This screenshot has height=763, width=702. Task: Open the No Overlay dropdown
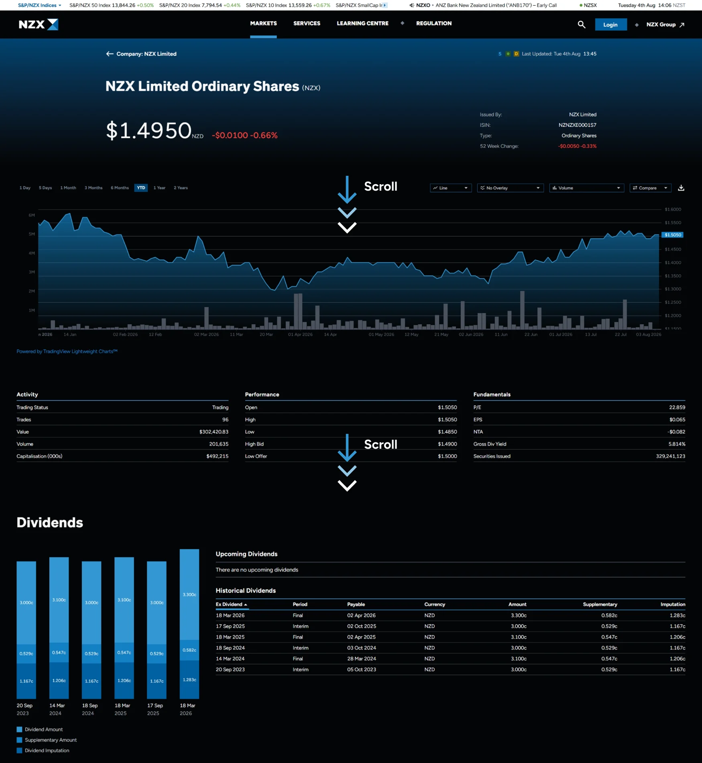click(x=510, y=188)
